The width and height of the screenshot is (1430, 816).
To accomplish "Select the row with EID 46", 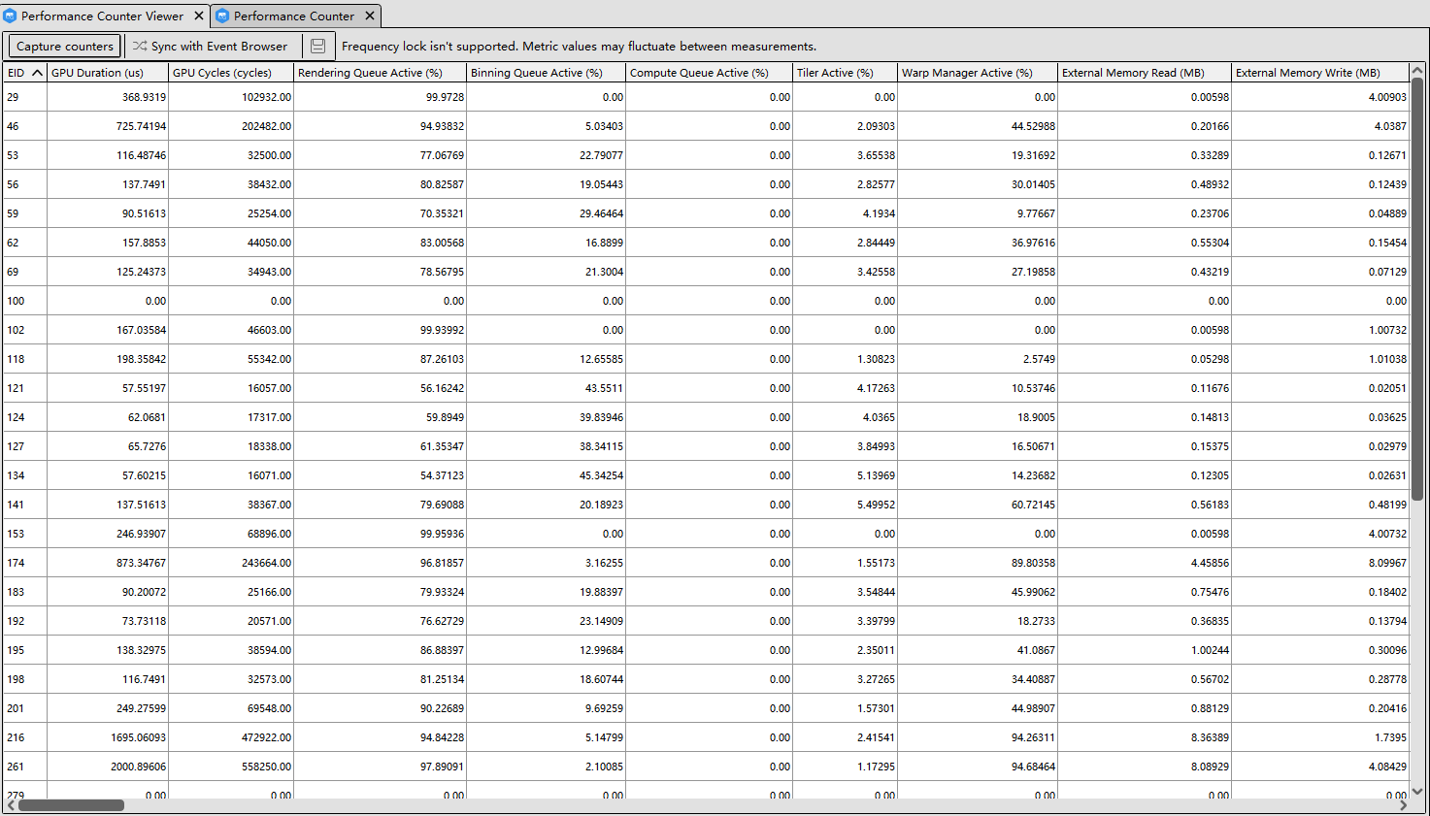I will click(x=706, y=126).
